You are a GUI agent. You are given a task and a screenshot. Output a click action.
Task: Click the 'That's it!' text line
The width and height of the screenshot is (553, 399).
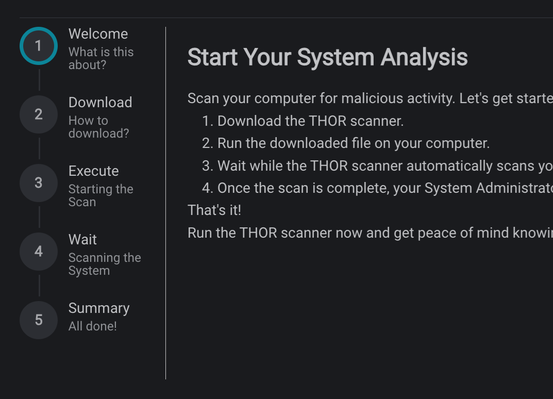click(x=214, y=210)
